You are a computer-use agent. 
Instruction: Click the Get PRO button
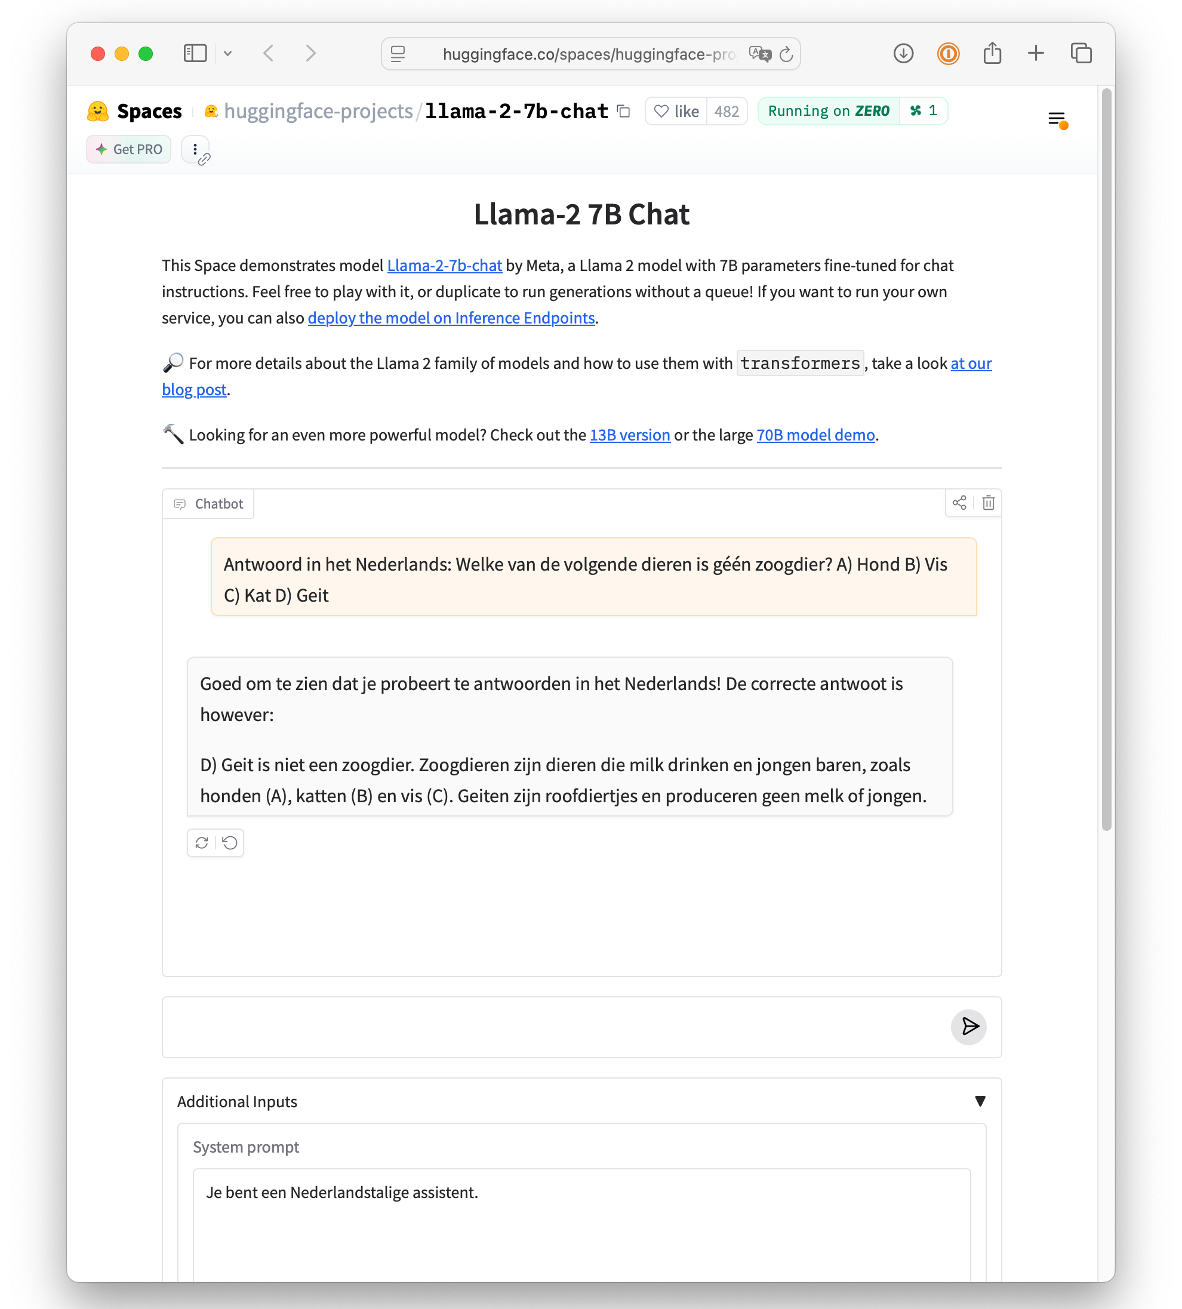pos(128,149)
